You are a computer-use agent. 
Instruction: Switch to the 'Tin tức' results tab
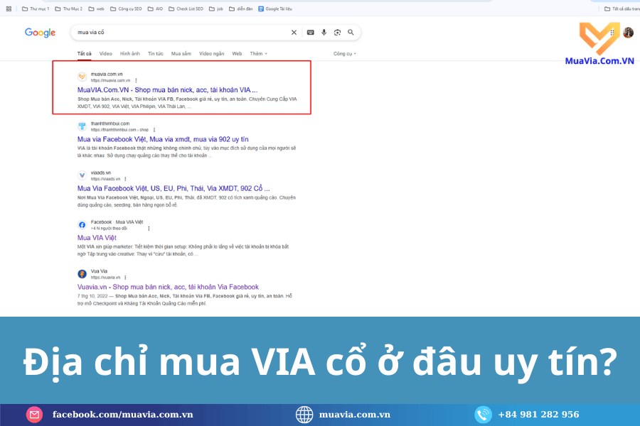coord(156,54)
